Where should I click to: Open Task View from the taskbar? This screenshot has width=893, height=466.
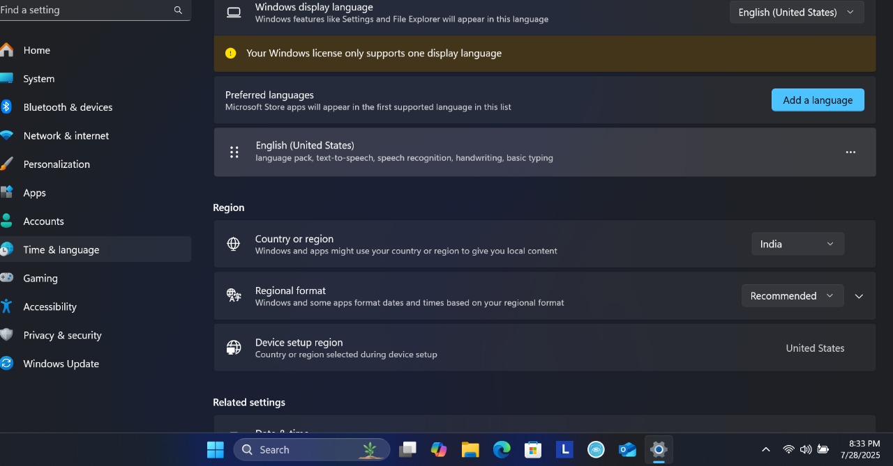pos(407,449)
